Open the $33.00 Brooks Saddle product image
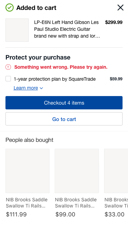The height and width of the screenshot is (228, 128). (x=116, y=171)
